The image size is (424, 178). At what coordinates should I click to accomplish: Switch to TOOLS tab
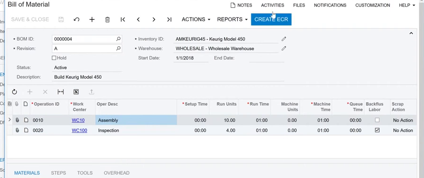(85, 173)
